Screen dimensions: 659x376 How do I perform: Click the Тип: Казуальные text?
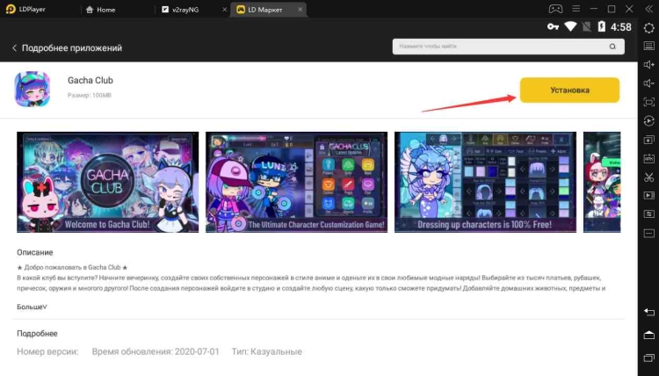(266, 351)
